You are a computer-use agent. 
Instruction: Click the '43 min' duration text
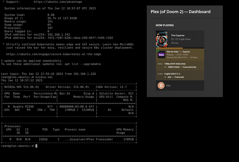click(x=175, y=43)
